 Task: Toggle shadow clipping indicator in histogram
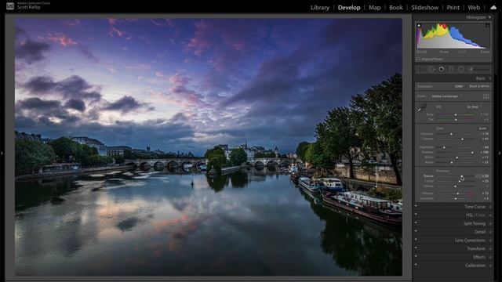pos(419,25)
